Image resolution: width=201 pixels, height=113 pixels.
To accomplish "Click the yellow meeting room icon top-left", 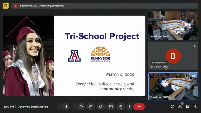I will [6, 6].
